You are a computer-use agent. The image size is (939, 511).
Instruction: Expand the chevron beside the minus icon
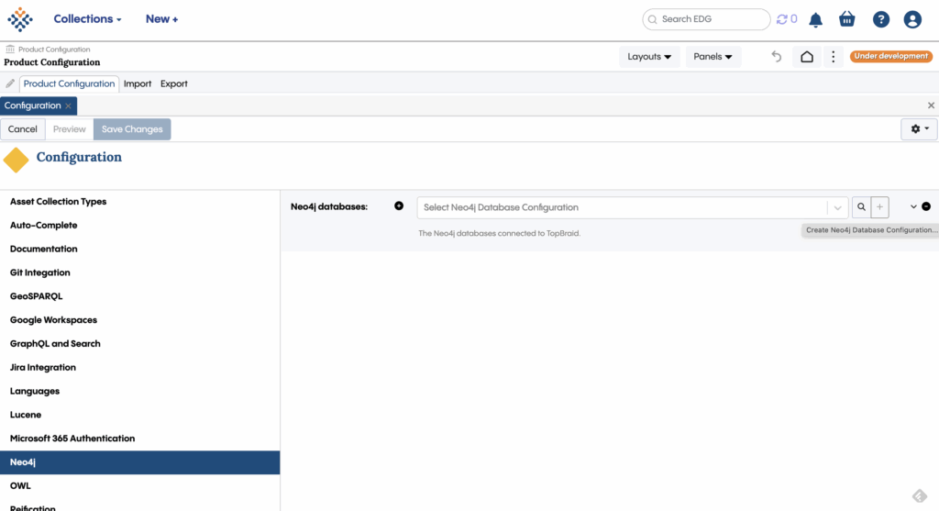913,206
